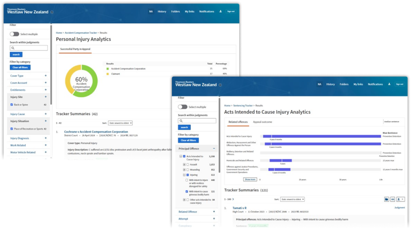Expand the Cover Account filter
The width and height of the screenshot is (411, 231).
[x=46, y=83]
